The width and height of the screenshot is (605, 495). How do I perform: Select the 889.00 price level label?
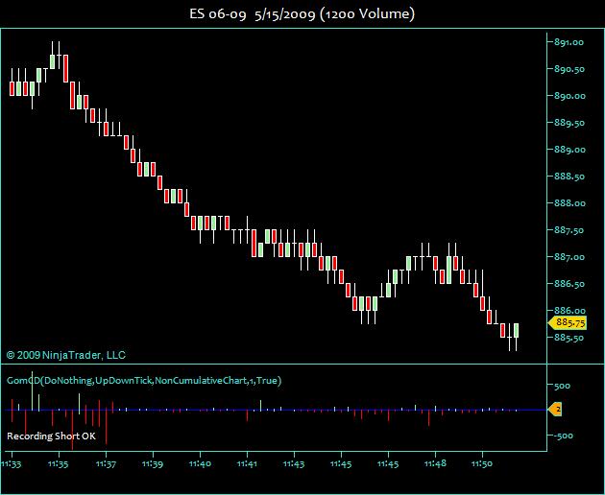(569, 150)
